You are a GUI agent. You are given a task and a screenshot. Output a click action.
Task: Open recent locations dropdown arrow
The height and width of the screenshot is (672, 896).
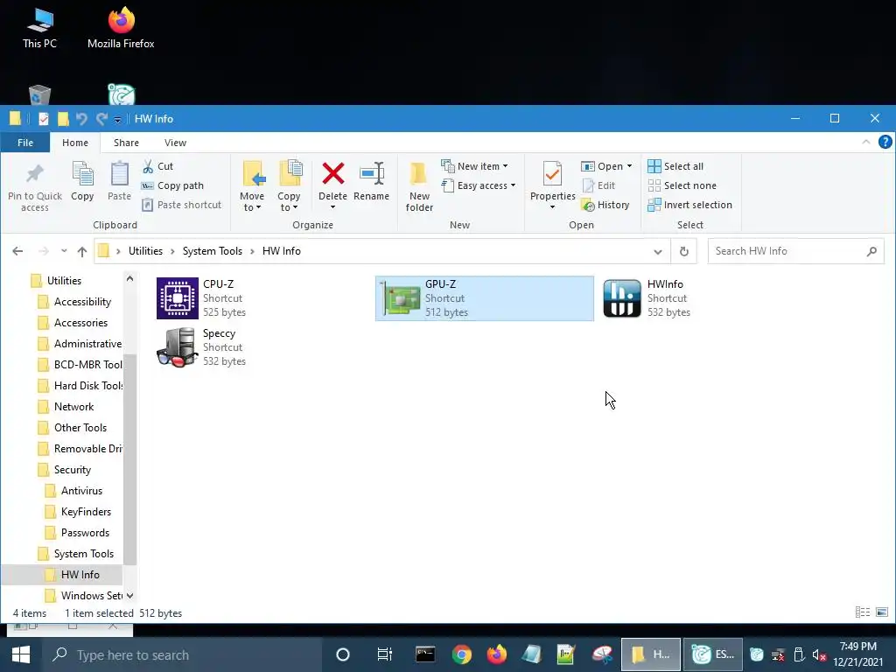coord(64,251)
